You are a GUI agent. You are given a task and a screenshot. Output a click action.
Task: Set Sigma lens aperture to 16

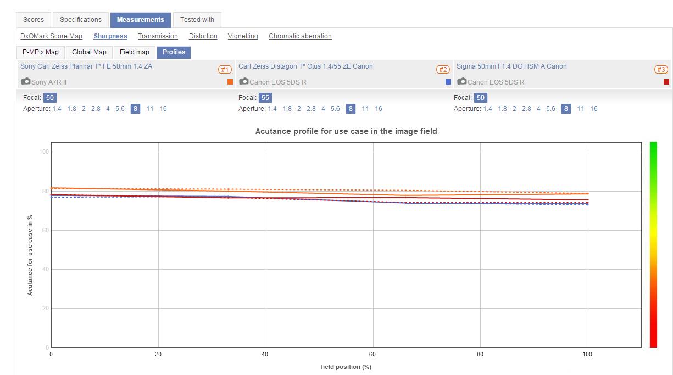[594, 109]
